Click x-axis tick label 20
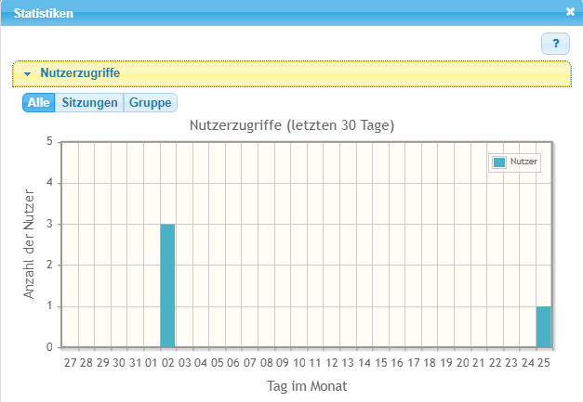The width and height of the screenshot is (583, 402). (x=462, y=363)
